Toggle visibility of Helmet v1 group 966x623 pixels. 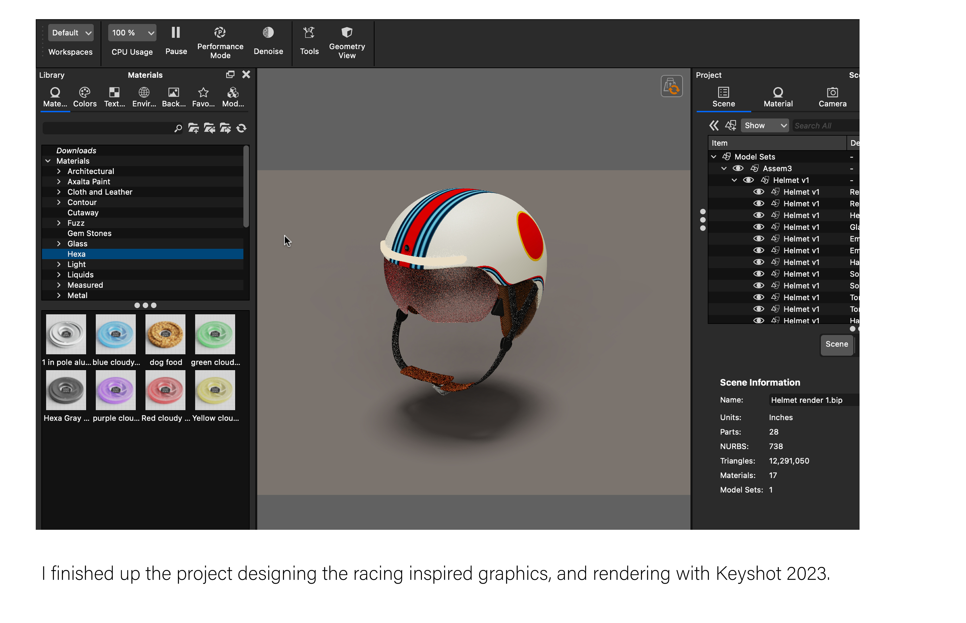(x=748, y=180)
